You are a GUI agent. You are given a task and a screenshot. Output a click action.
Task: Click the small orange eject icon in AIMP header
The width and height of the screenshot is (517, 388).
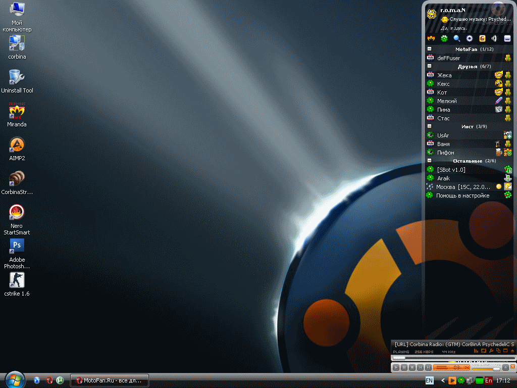click(x=512, y=351)
